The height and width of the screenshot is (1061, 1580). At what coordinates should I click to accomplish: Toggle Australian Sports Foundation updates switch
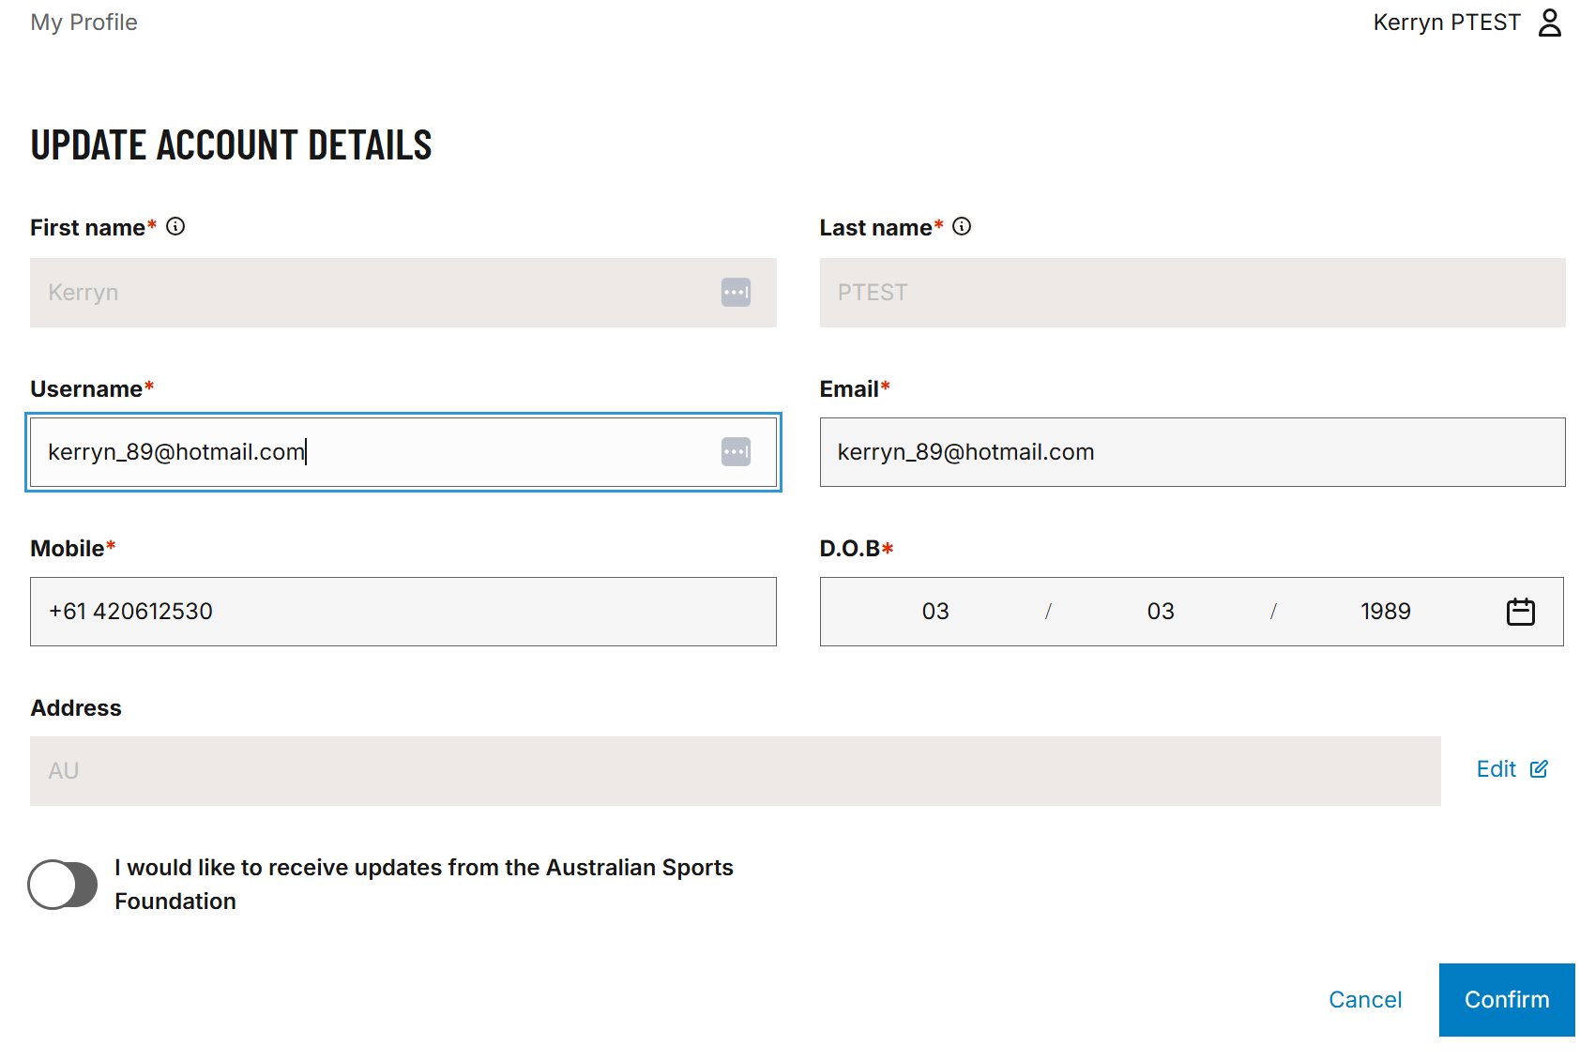(x=63, y=885)
